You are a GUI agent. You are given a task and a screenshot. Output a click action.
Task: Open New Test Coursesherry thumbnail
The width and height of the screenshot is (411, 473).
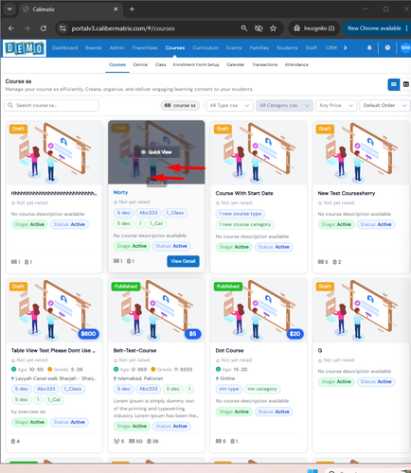361,153
